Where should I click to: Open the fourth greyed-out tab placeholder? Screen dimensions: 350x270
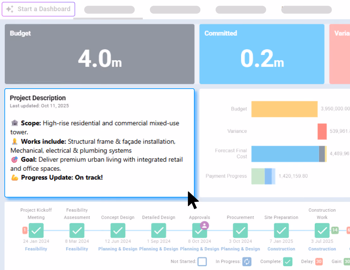[x=306, y=10]
